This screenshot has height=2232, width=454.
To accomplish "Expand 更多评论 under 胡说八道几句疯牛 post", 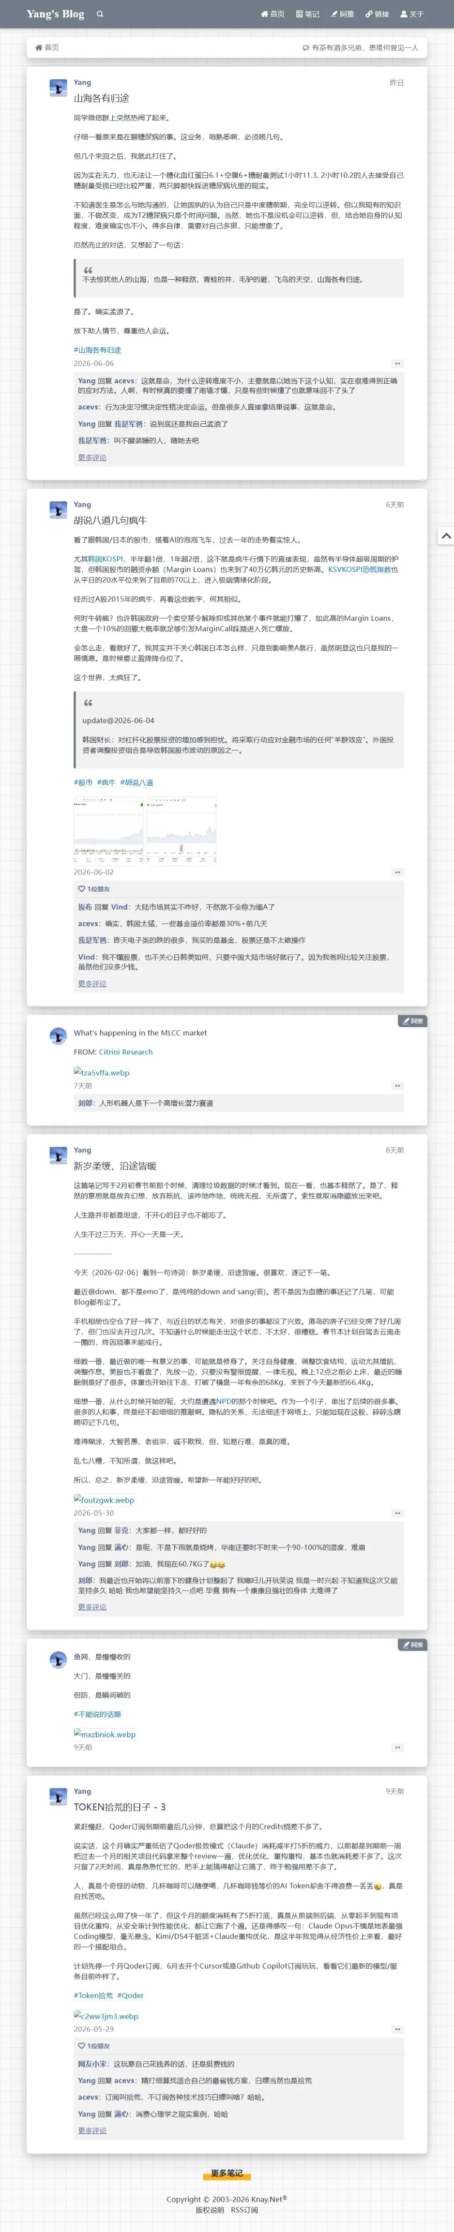I will click(x=92, y=984).
